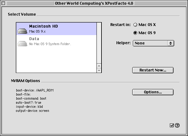Click the 'boot-device: /AAPL,ROM' line

35,90
